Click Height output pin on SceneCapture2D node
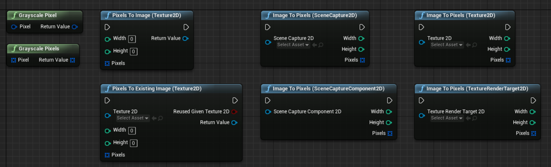The height and width of the screenshot is (167, 551). pyautogui.click(x=361, y=49)
